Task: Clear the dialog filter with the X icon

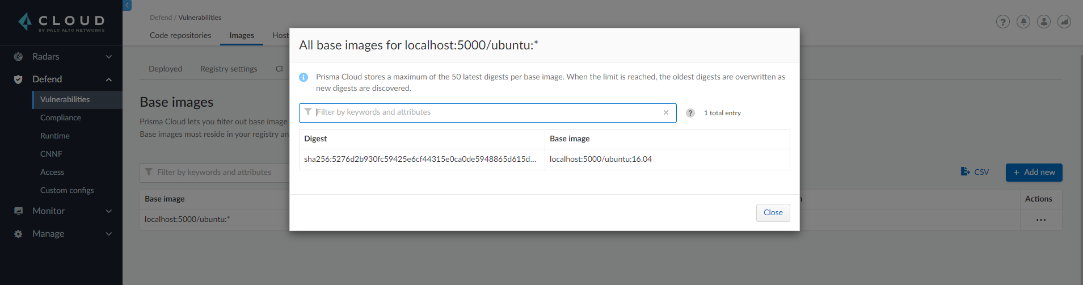Action: coord(666,112)
